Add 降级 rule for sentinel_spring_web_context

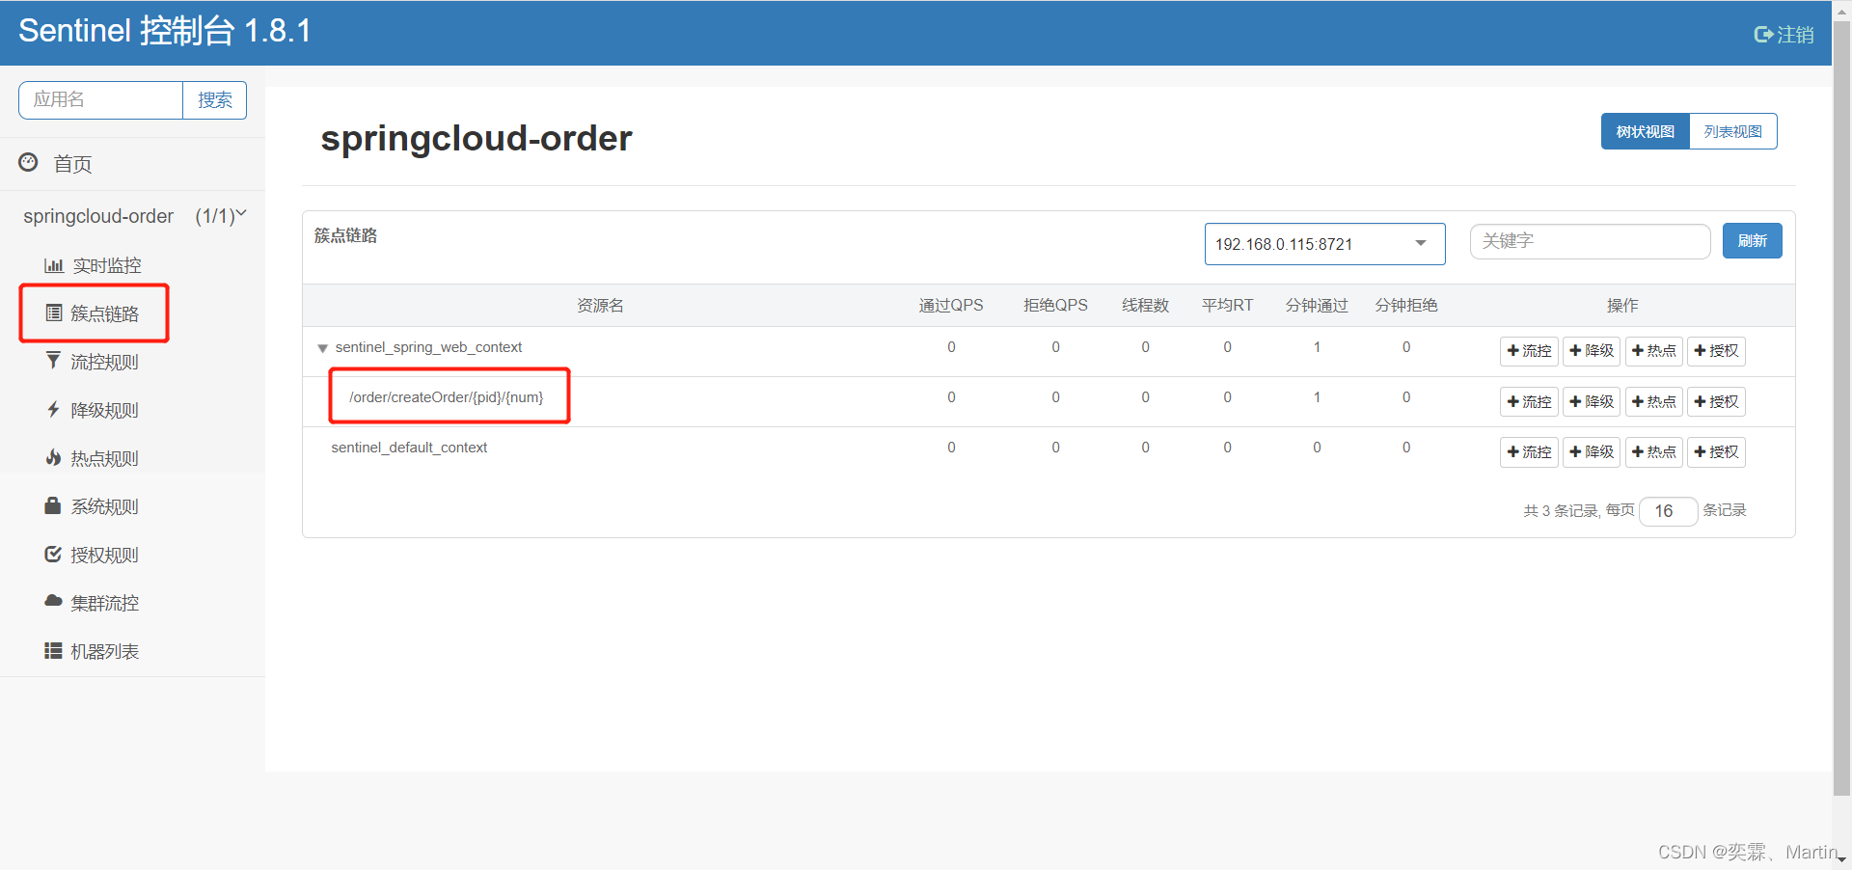tap(1592, 351)
